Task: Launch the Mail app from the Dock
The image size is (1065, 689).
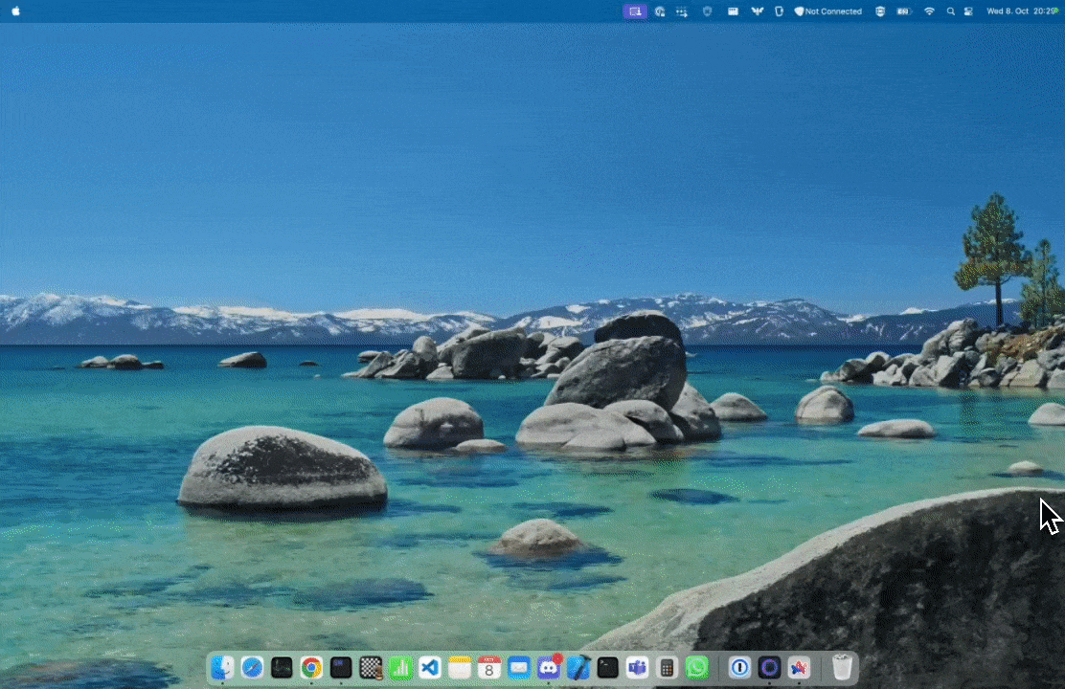Action: 519,667
